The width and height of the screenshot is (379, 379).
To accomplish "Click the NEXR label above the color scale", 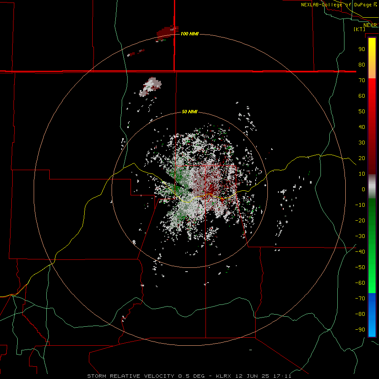I will point(370,25).
